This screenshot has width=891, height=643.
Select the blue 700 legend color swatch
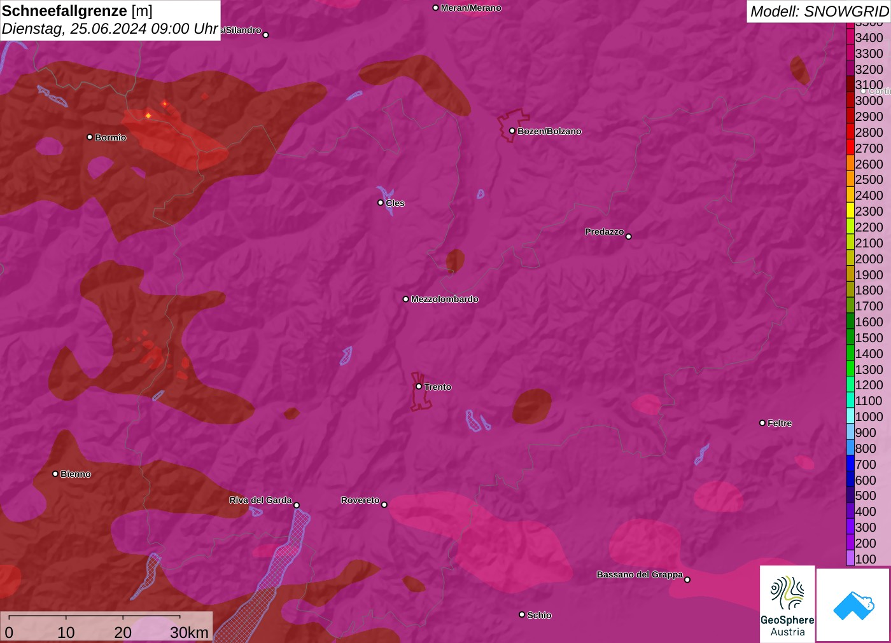click(x=850, y=464)
